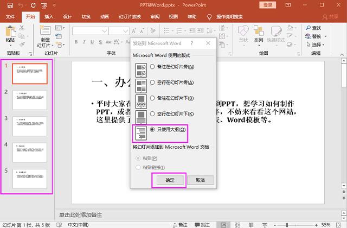Click the zoom slider handle
Screen dimensions: 347x228
pos(287,225)
